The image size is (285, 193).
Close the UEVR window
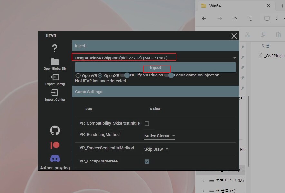click(234, 36)
